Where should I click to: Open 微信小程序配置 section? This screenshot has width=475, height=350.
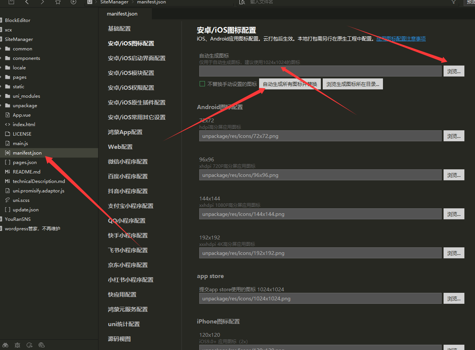[x=128, y=162]
